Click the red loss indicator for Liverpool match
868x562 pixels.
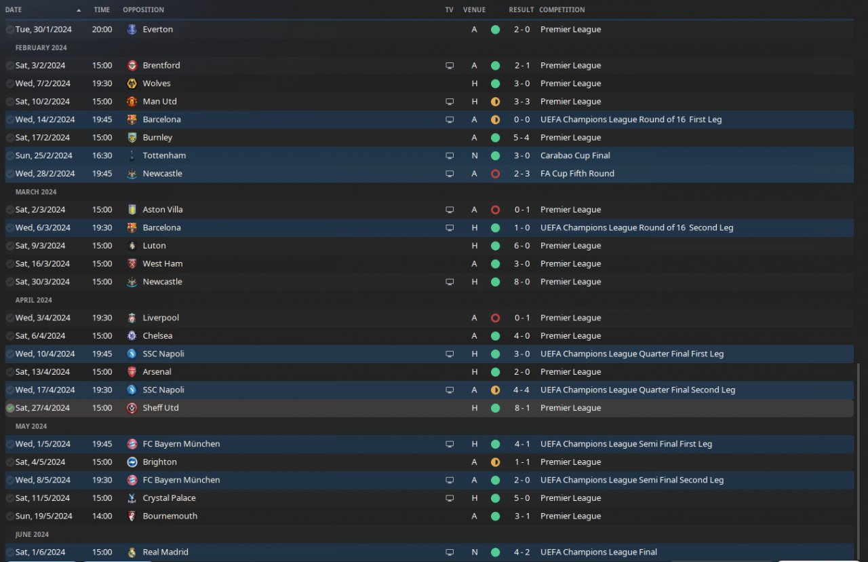[495, 318]
